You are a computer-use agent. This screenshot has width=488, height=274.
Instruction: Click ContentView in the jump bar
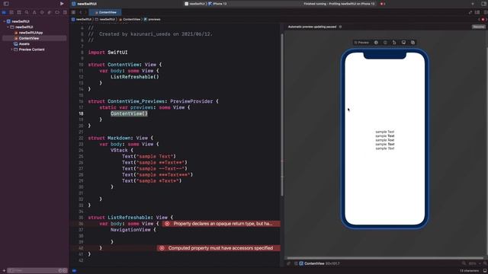(130, 19)
